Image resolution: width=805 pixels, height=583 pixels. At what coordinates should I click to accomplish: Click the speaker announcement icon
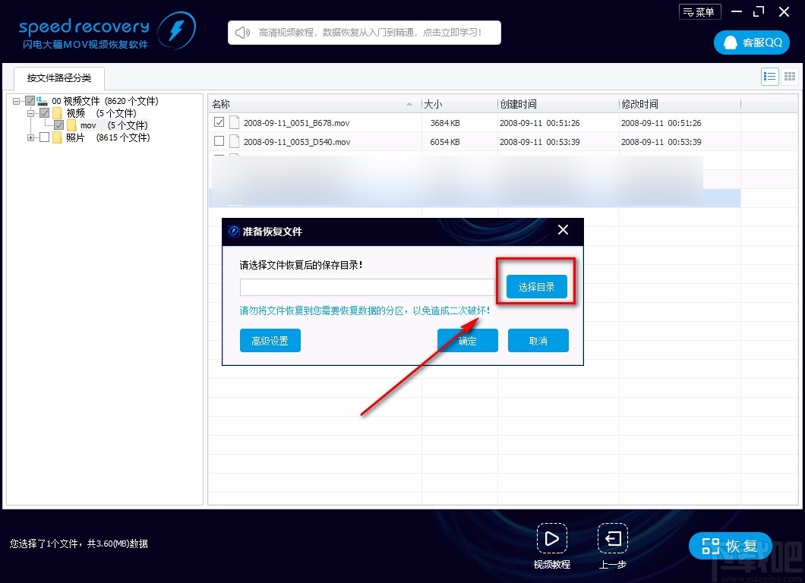[x=241, y=32]
